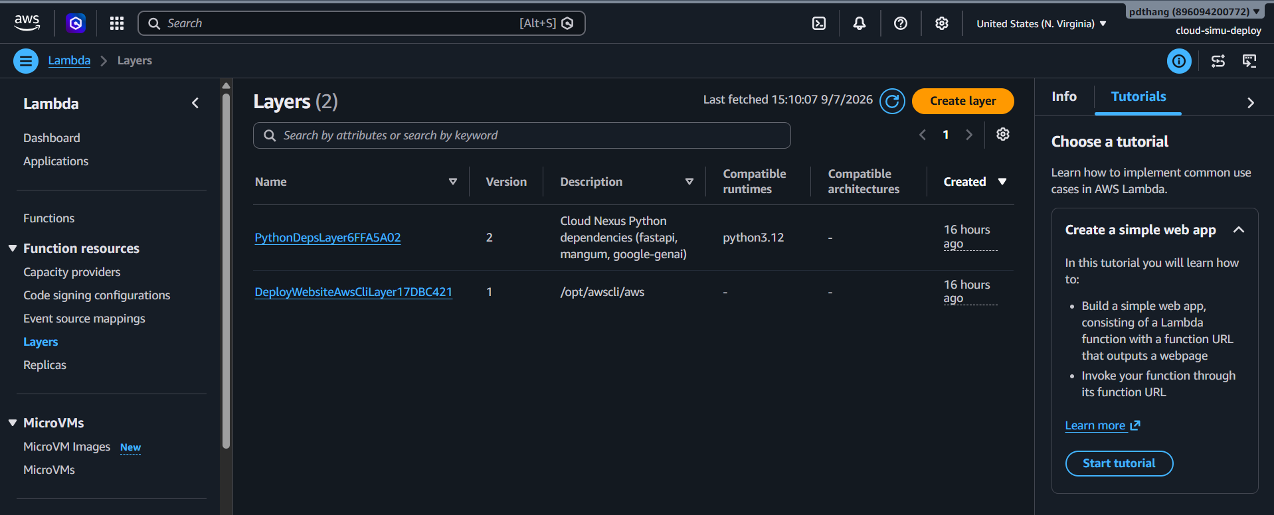Open the PythonDepsLayer6FFA5A02 layer link
This screenshot has height=515, width=1274.
point(328,238)
